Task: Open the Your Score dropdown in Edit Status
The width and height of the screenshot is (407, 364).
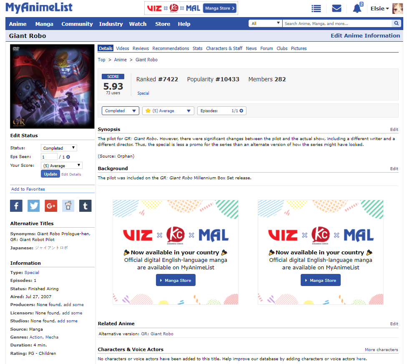Action: point(62,166)
